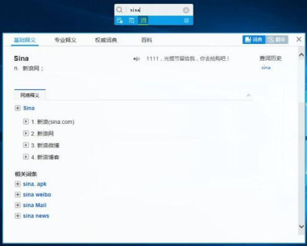Click the search magnifier icon
The image size is (307, 246).
(x=119, y=10)
